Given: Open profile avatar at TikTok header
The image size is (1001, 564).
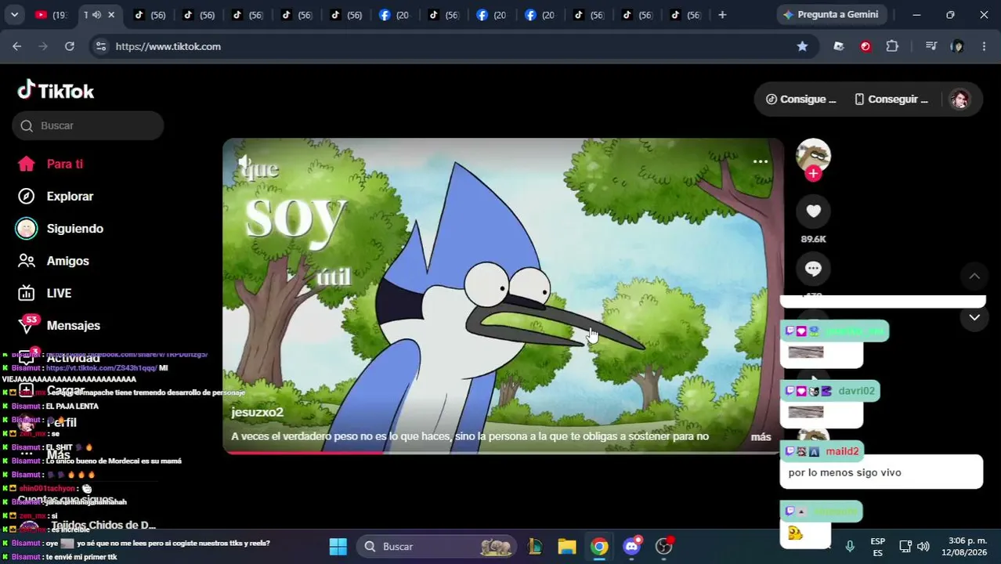Looking at the screenshot, I should pos(959,99).
